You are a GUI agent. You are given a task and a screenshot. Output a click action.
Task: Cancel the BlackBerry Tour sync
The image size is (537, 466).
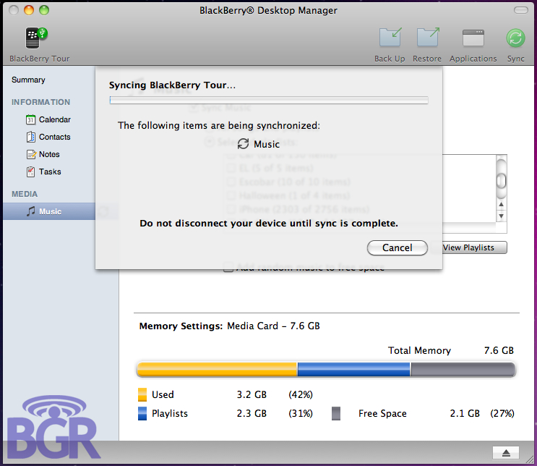[x=398, y=247]
